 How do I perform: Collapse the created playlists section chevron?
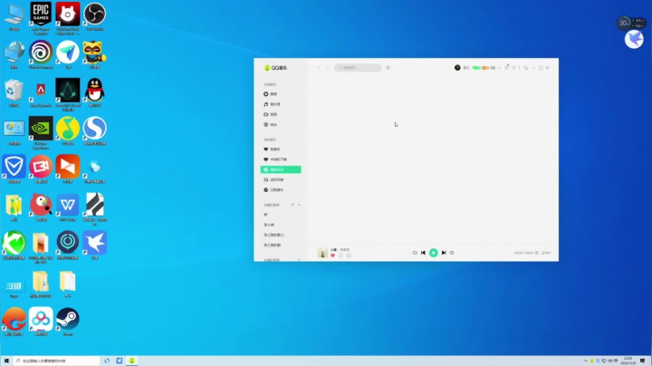(299, 205)
